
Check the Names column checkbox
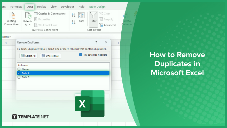[19, 69]
